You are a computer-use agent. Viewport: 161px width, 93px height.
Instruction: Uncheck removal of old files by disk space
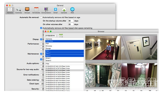tap(41, 28)
